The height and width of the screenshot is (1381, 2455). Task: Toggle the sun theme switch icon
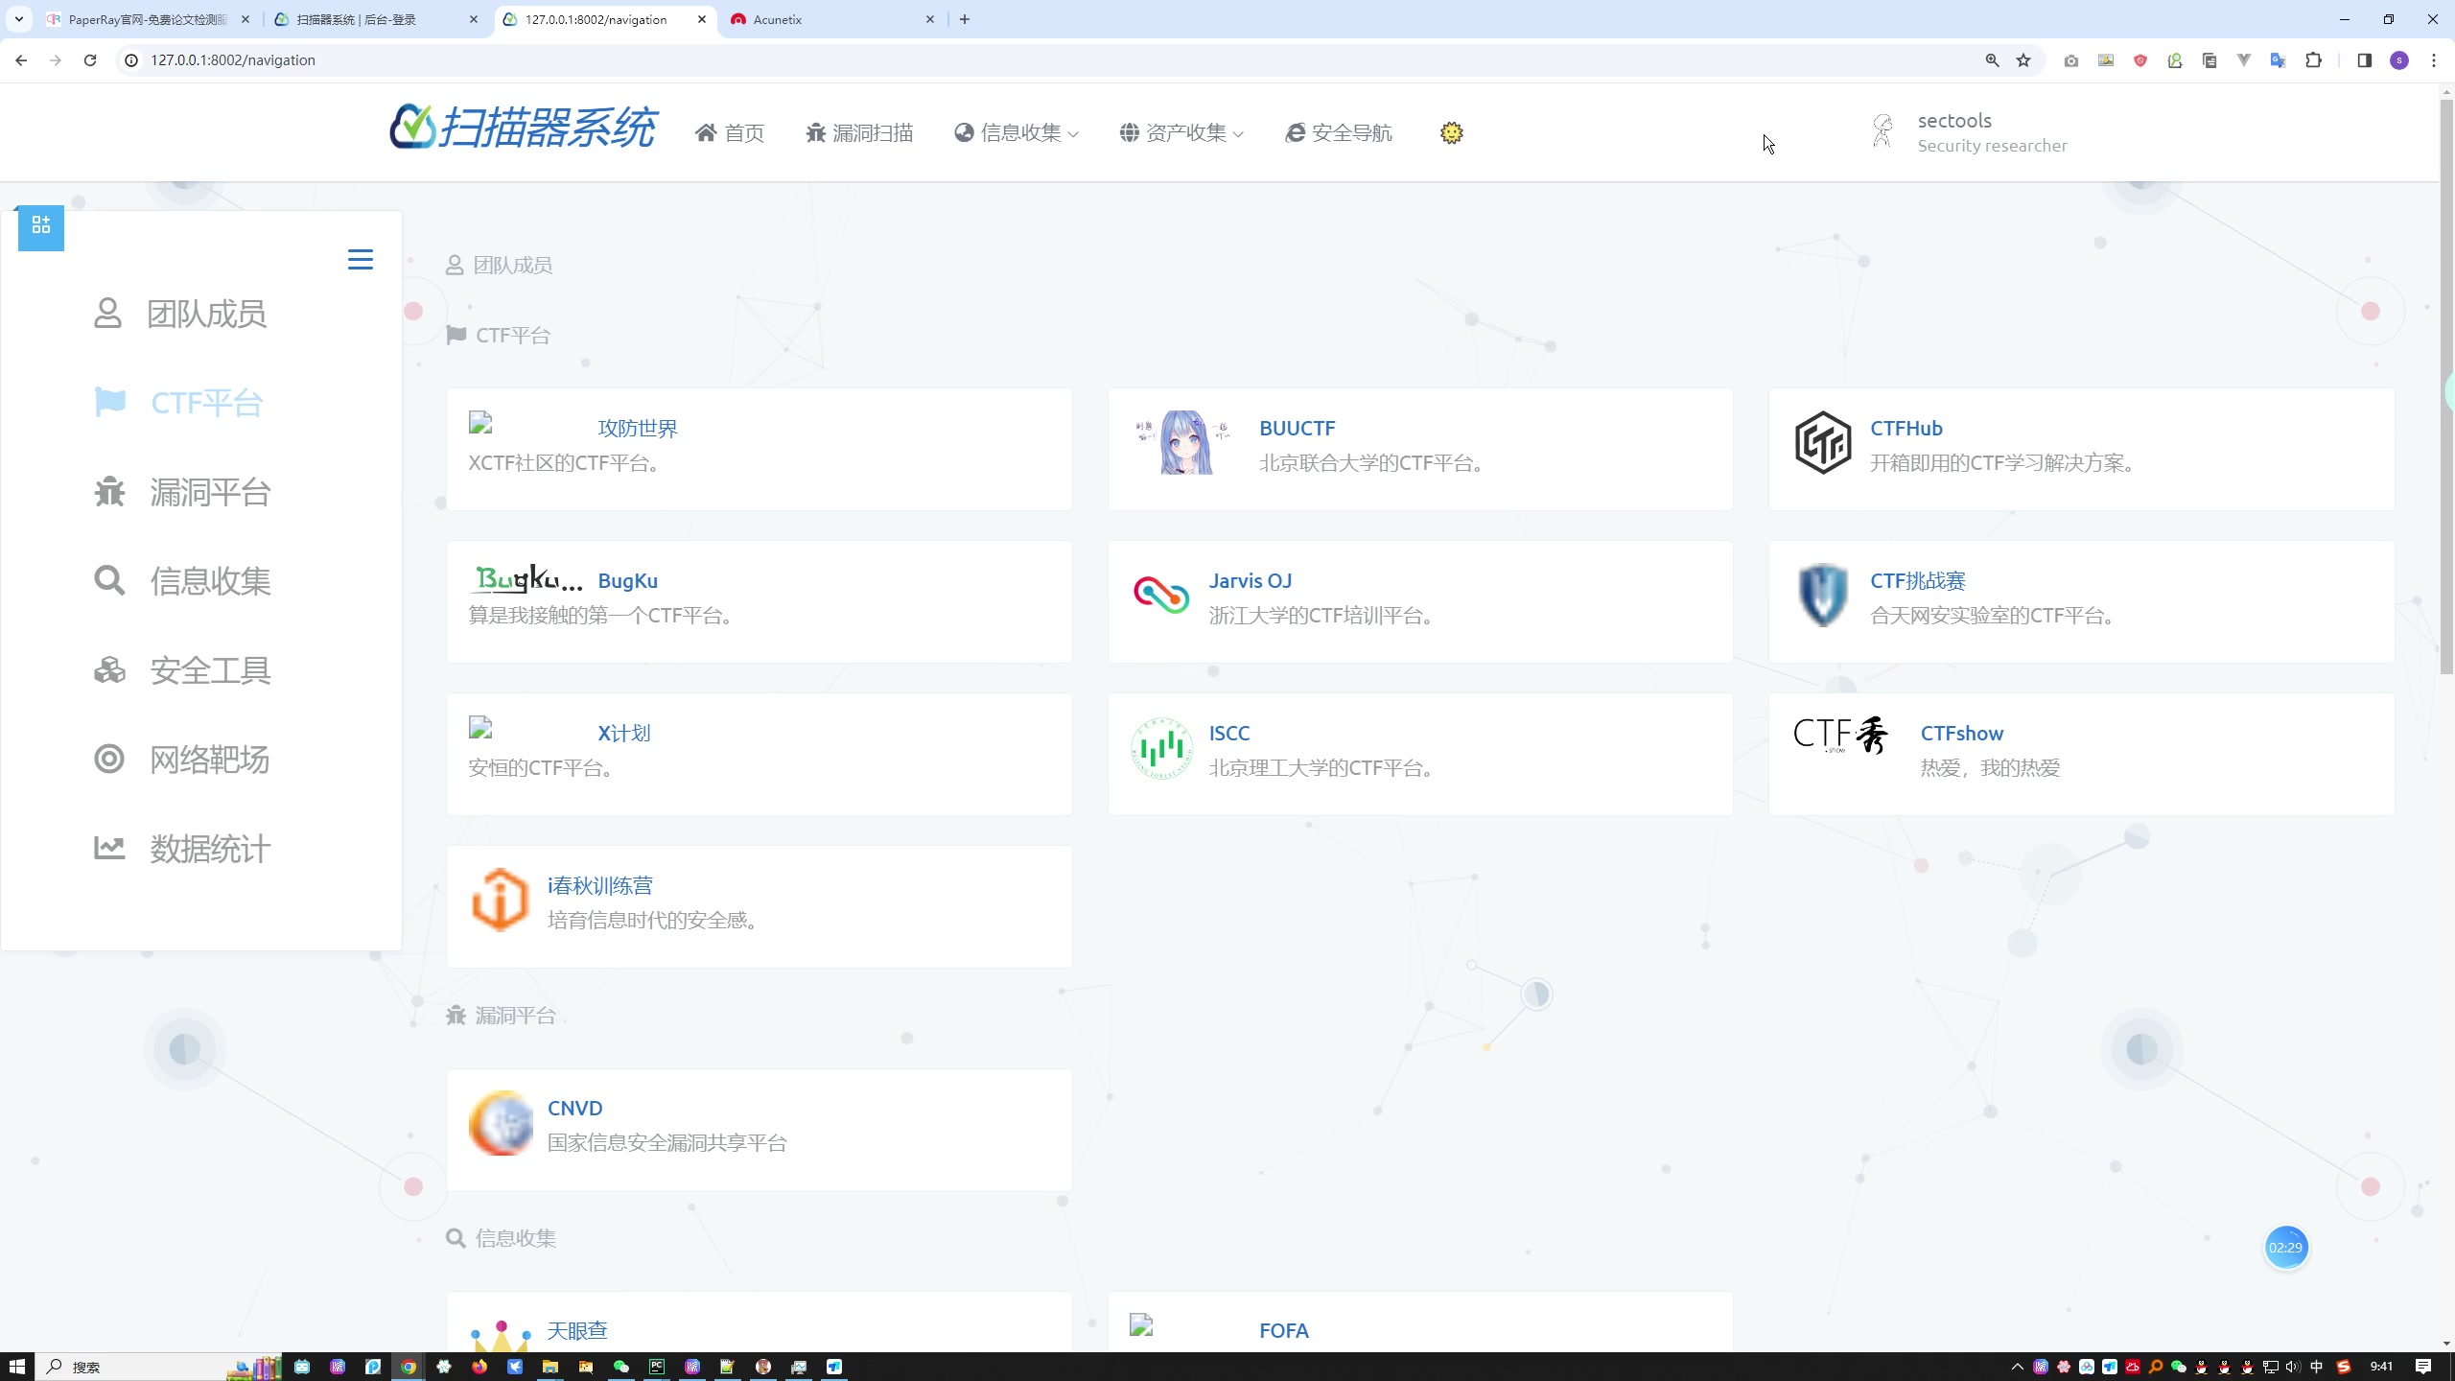(1452, 132)
